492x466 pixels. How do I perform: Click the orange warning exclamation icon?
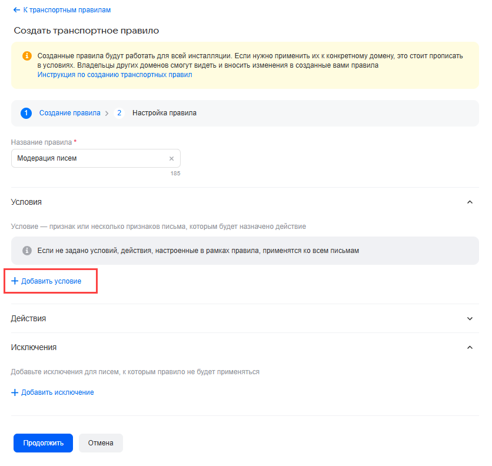click(x=27, y=56)
